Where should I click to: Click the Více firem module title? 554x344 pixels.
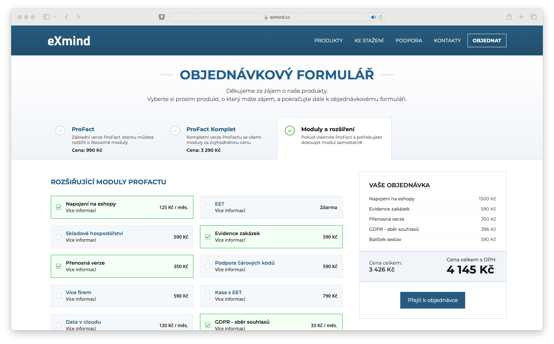click(x=79, y=292)
